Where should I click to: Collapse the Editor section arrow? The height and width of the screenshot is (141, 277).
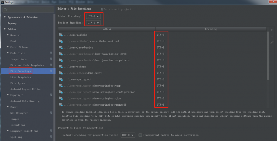coord(5,29)
